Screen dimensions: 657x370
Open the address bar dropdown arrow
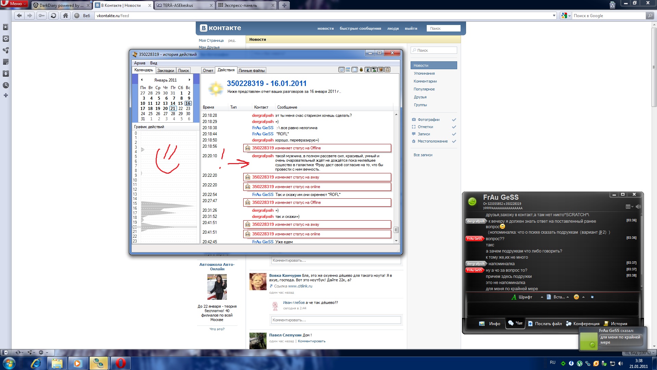554,15
